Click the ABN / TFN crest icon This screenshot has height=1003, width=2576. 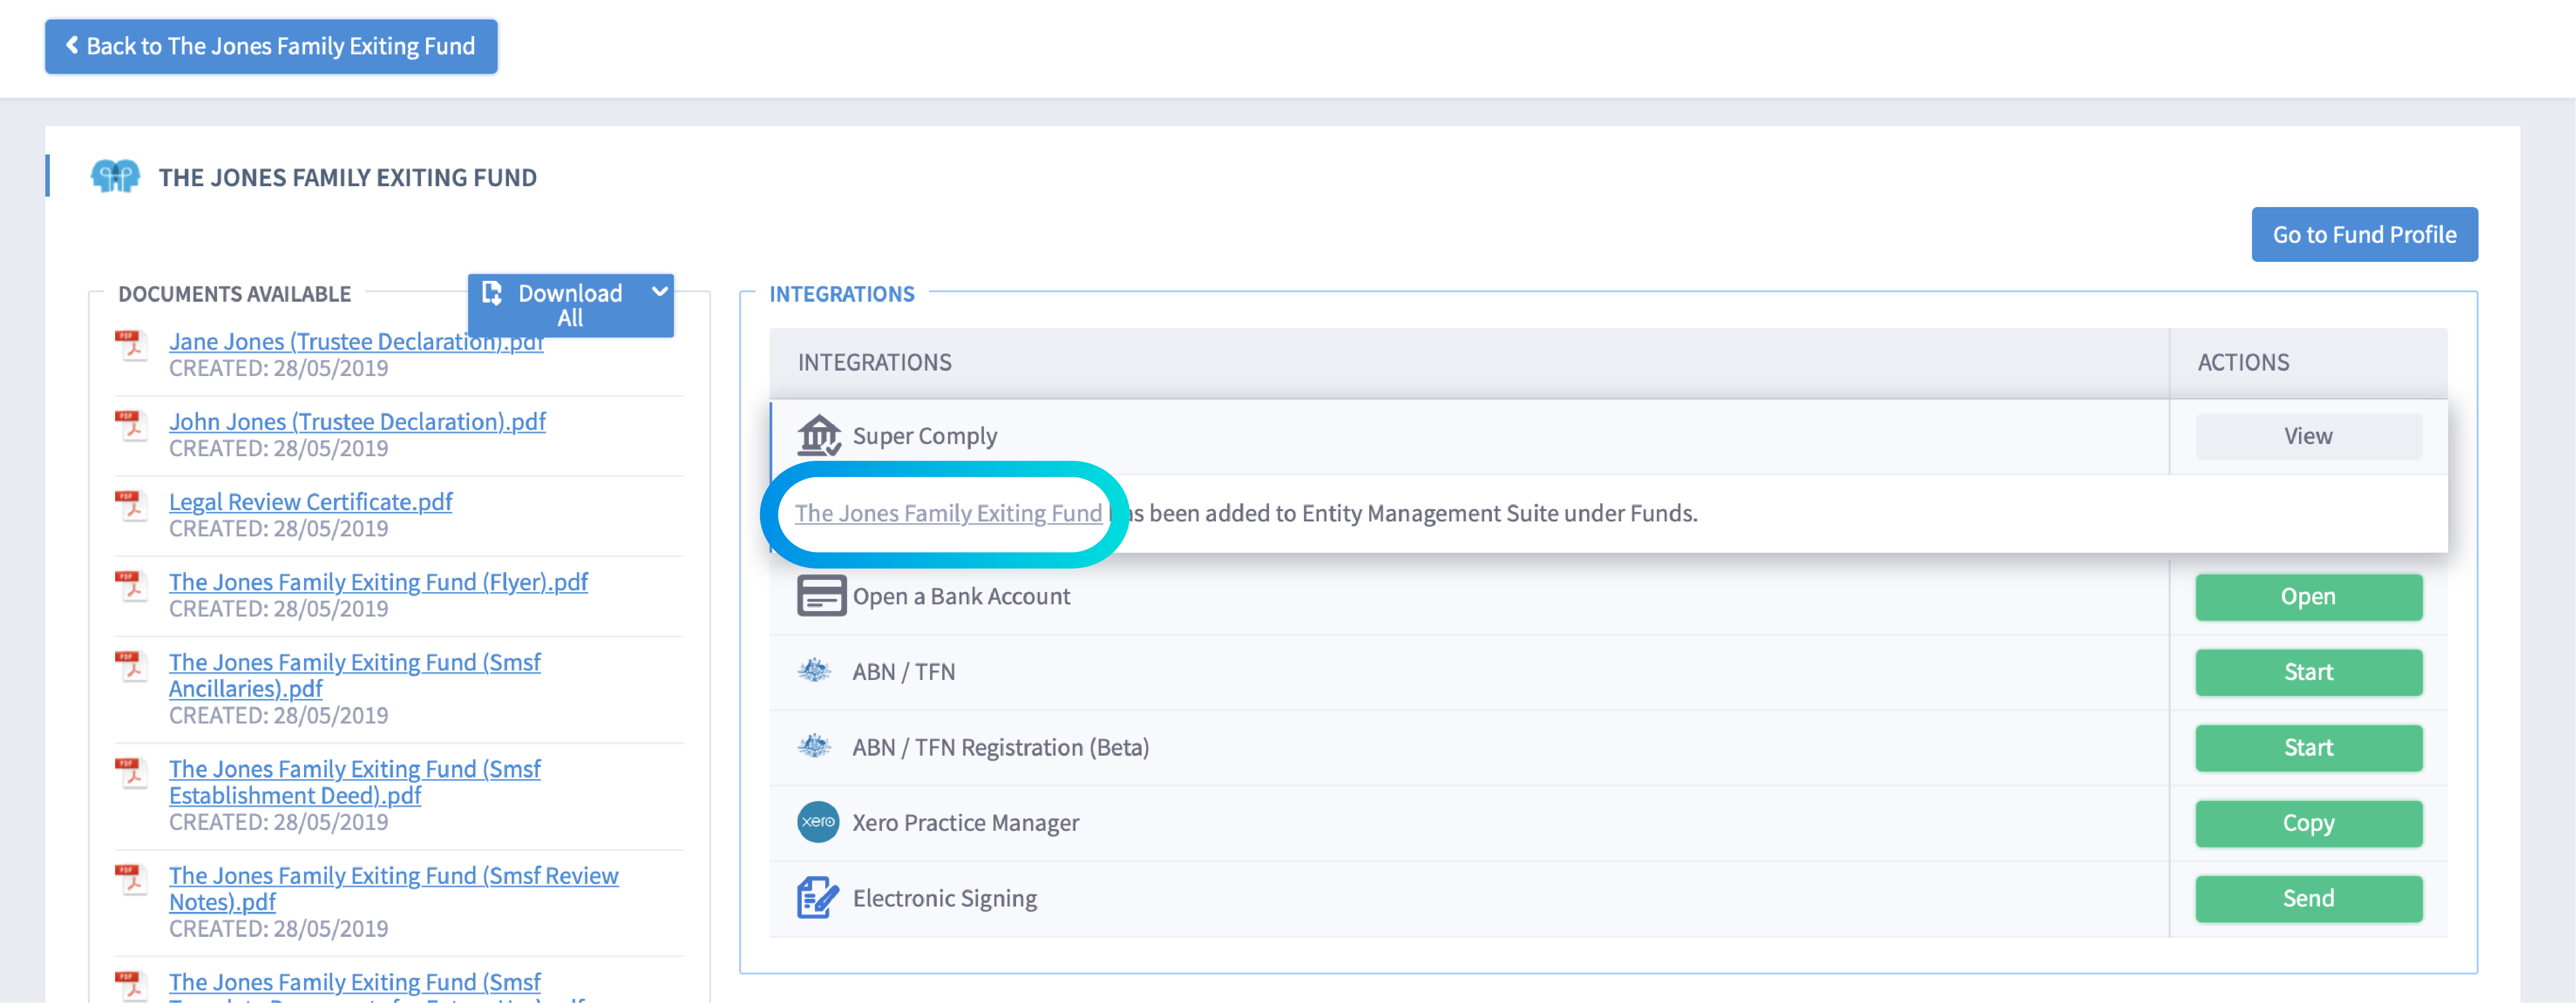pos(814,671)
